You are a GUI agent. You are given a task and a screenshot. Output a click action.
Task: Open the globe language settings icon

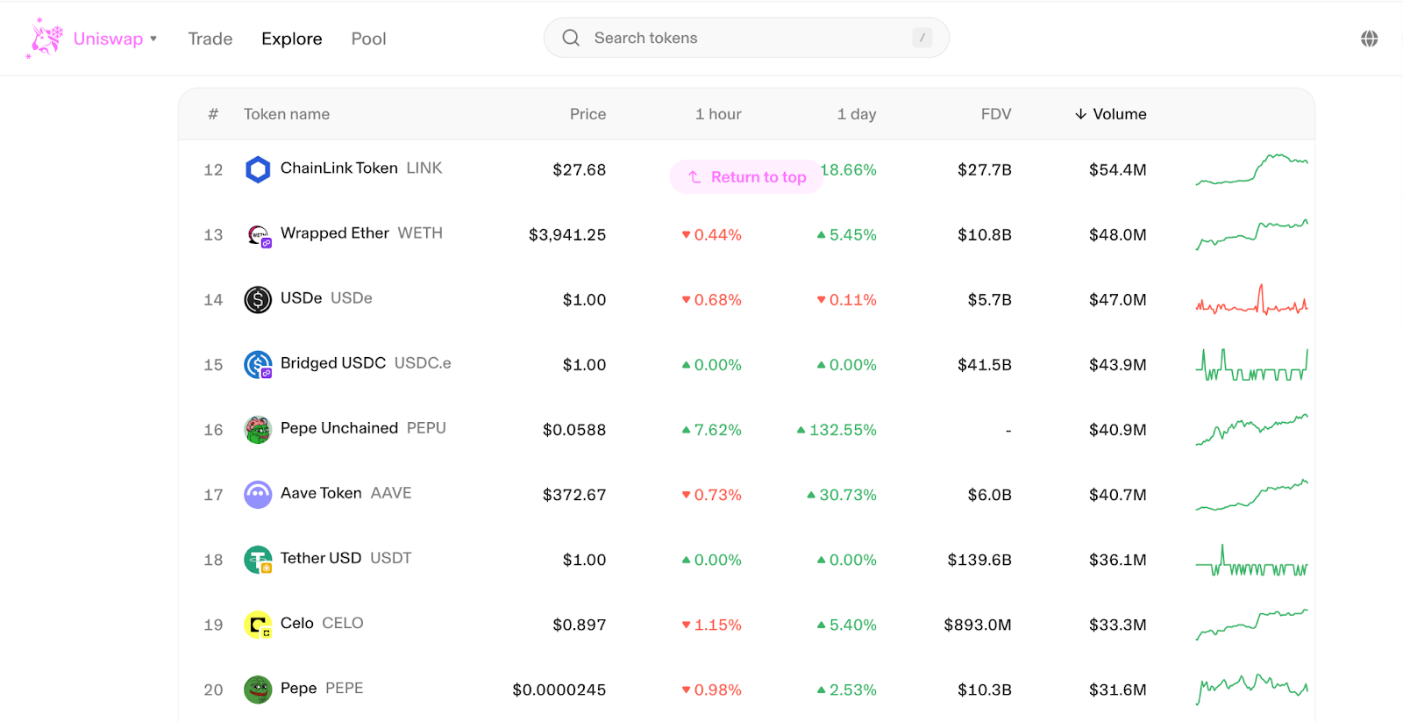[x=1369, y=39]
